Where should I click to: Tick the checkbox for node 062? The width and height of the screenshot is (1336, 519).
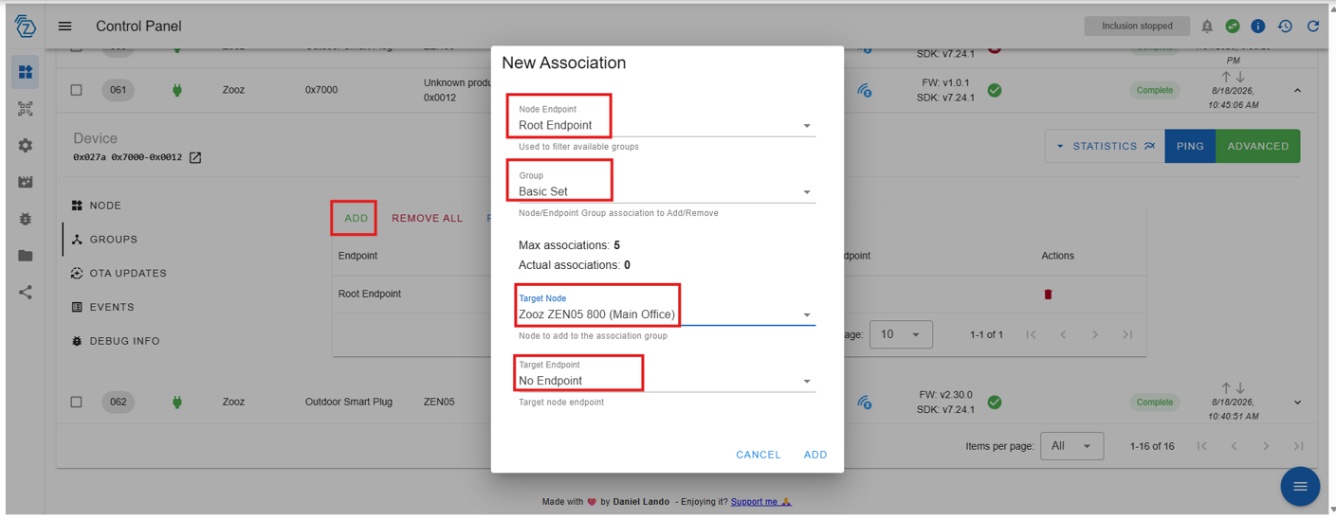[x=76, y=402]
